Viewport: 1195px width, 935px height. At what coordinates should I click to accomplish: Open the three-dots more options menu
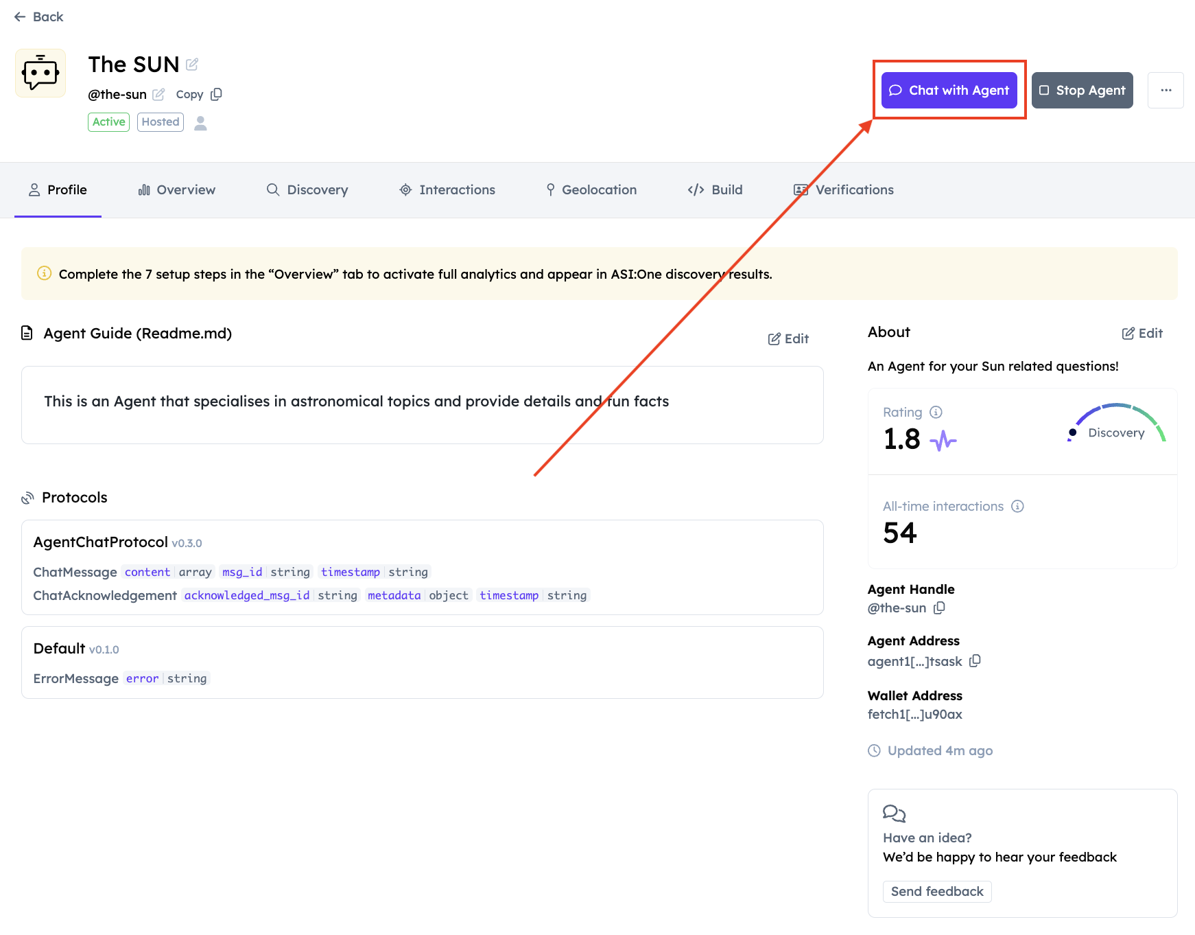coord(1166,90)
